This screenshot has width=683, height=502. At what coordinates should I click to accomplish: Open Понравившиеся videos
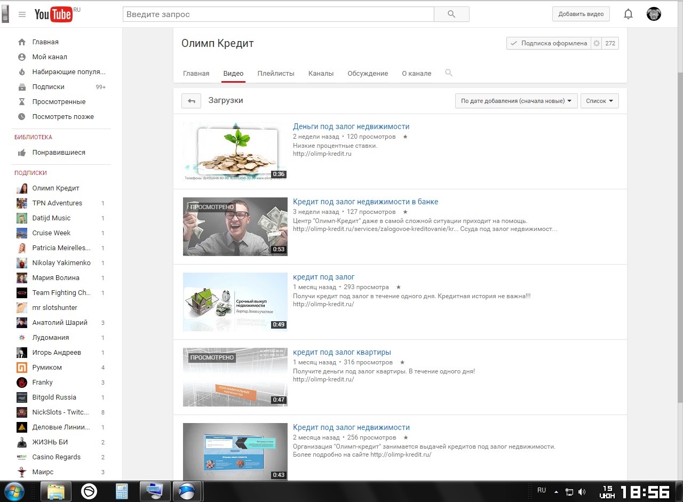pyautogui.click(x=59, y=153)
